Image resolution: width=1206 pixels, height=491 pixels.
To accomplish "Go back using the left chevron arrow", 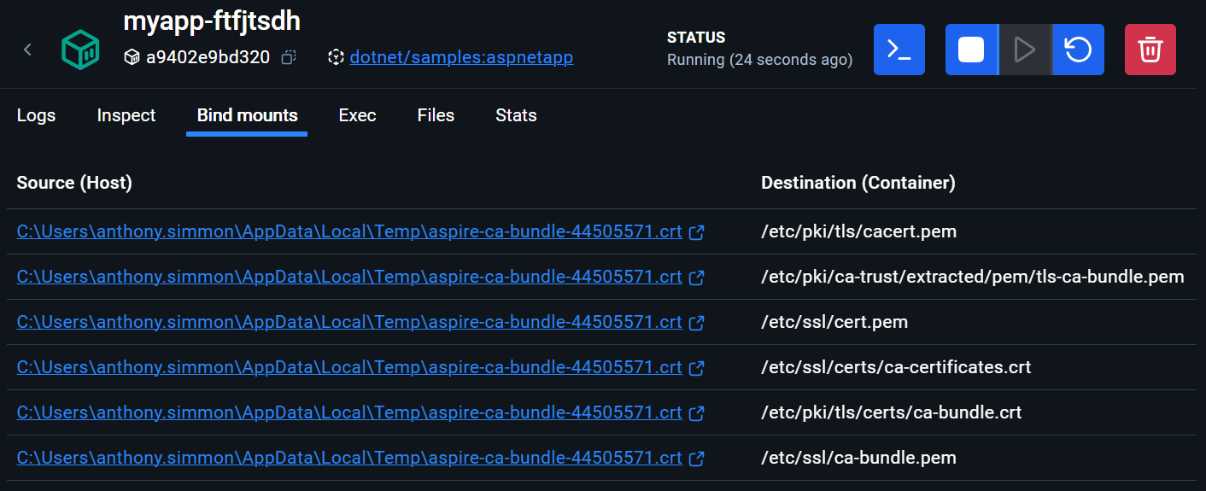I will click(27, 50).
